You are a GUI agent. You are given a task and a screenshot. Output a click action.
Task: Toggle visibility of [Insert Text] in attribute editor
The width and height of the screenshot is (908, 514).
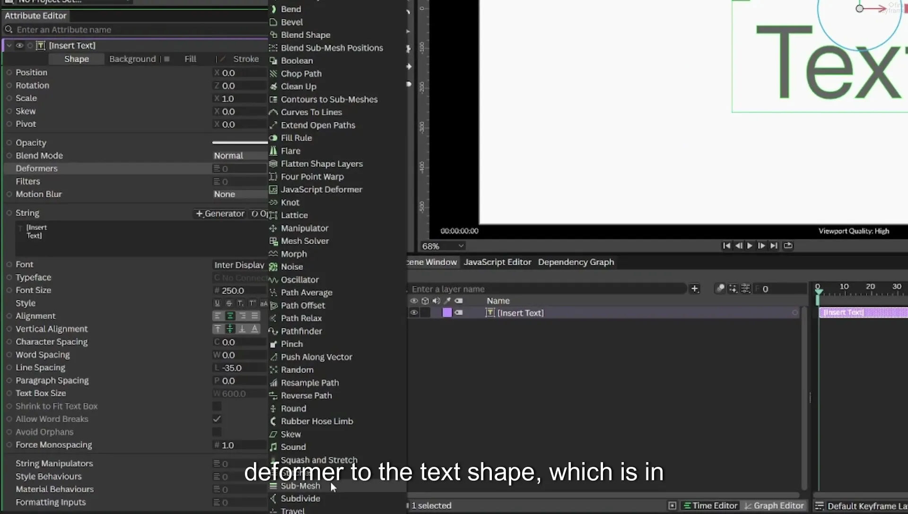[x=19, y=45]
